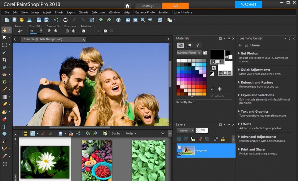Select the Red Eye tool
Viewport: 298px width, 181px height.
click(4, 75)
